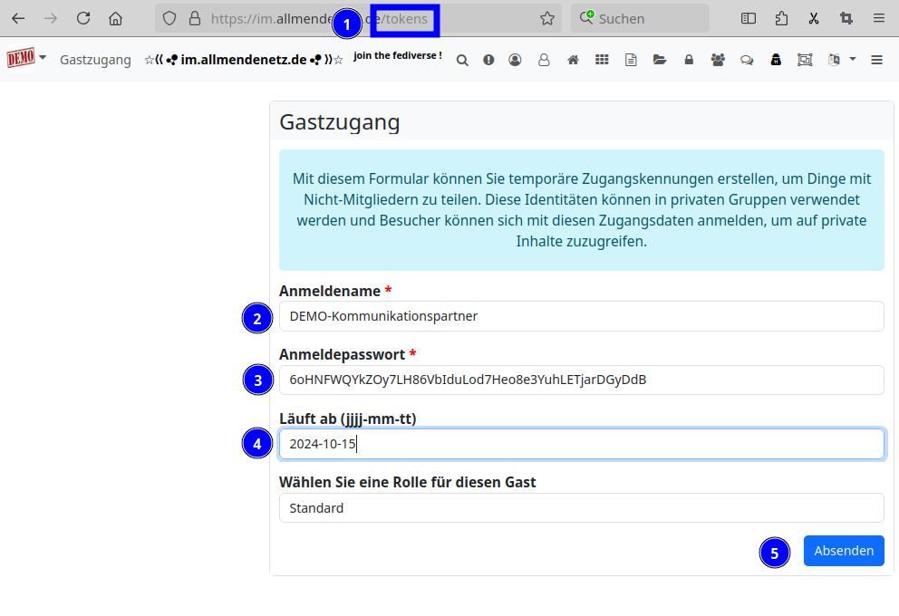Click the Anmeldename input field
Image resolution: width=899 pixels, height=616 pixels.
581,316
